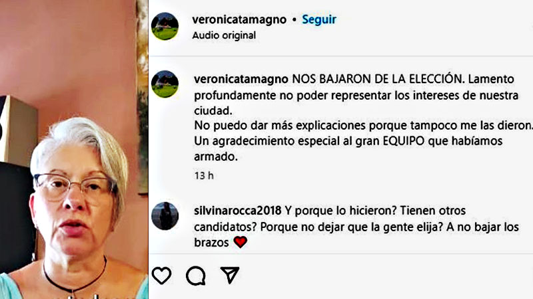Like the post with the heart icon

[161, 275]
